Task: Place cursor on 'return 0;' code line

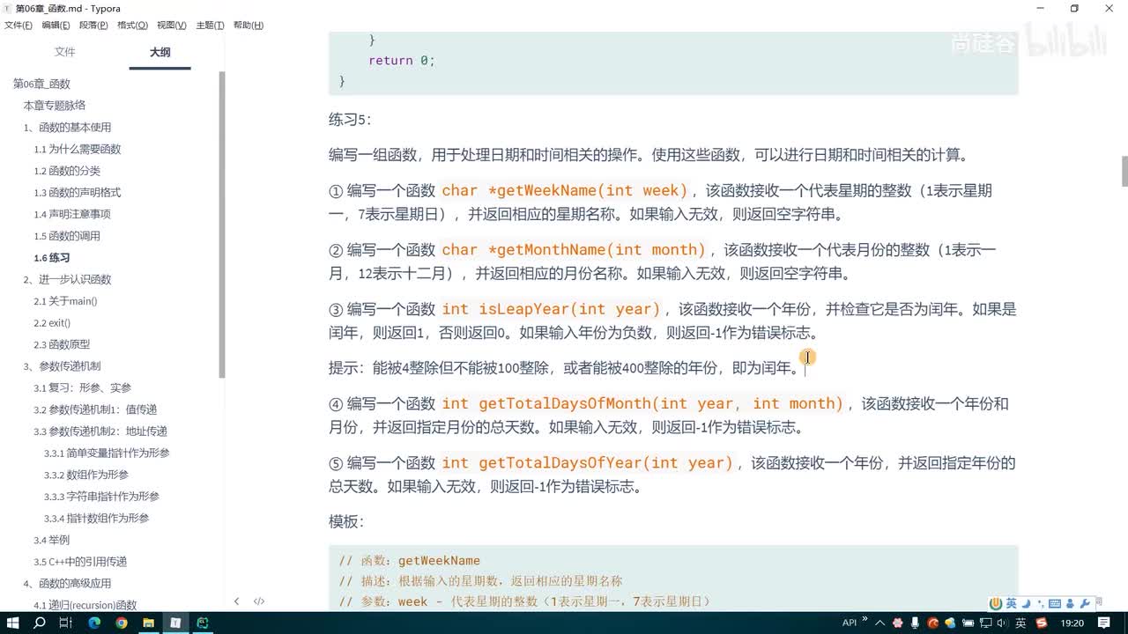Action: pos(402,61)
